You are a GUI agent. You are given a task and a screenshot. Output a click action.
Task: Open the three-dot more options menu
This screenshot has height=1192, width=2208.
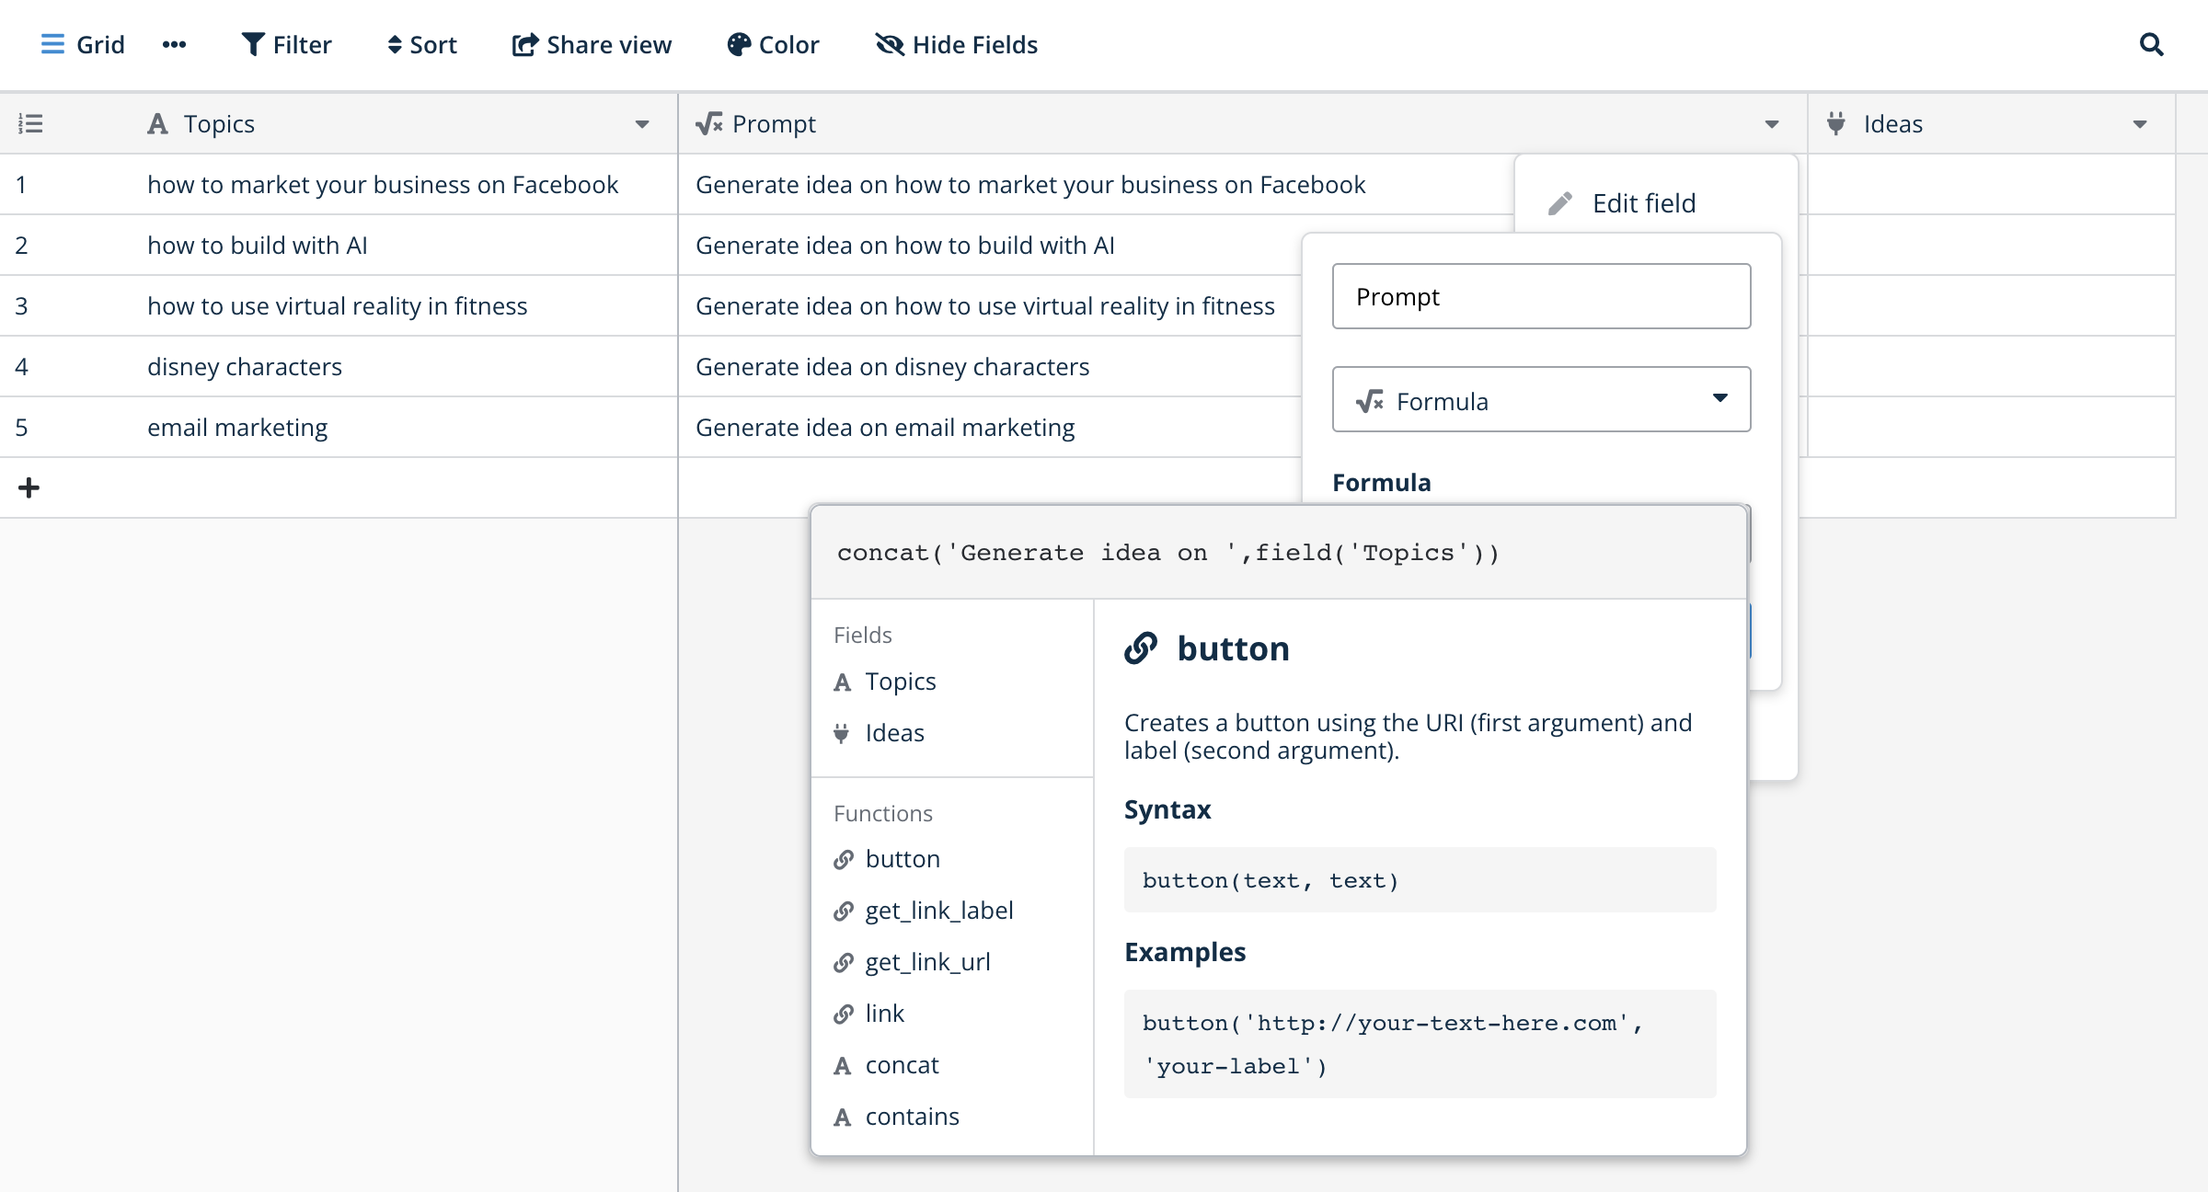(x=174, y=44)
